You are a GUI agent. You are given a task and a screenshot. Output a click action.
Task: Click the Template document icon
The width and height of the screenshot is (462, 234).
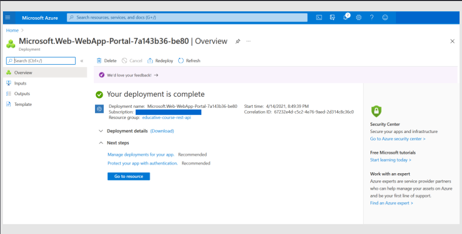click(8, 104)
